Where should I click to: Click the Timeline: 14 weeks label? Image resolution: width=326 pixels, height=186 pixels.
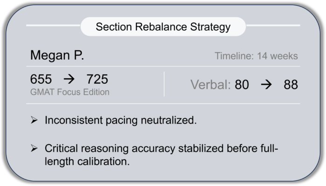click(256, 56)
